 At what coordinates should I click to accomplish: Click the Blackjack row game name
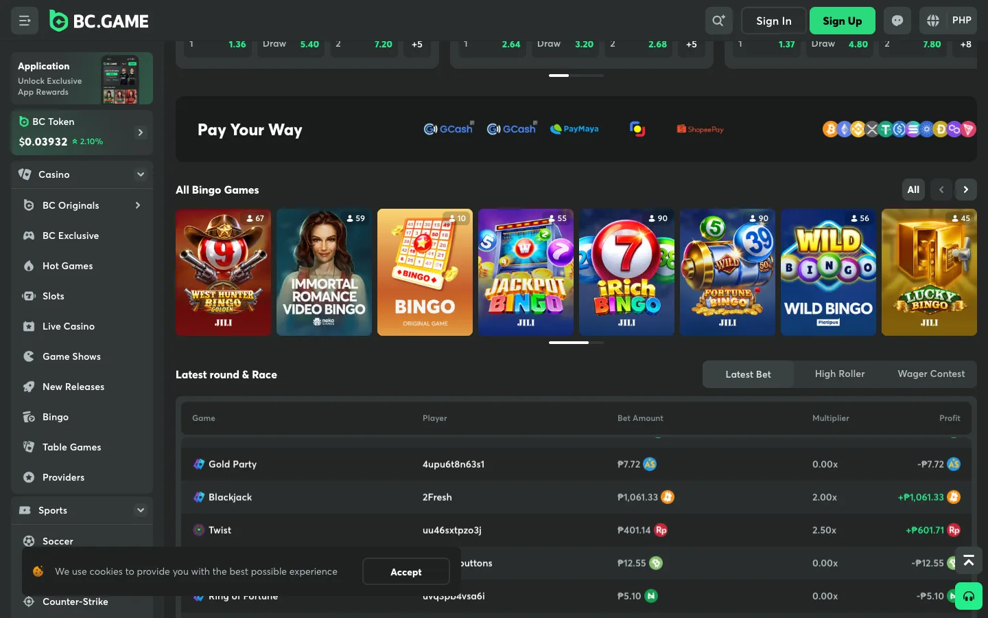(230, 497)
